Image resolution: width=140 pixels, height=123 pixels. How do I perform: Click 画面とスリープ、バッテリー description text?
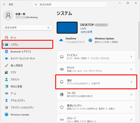[91, 109]
